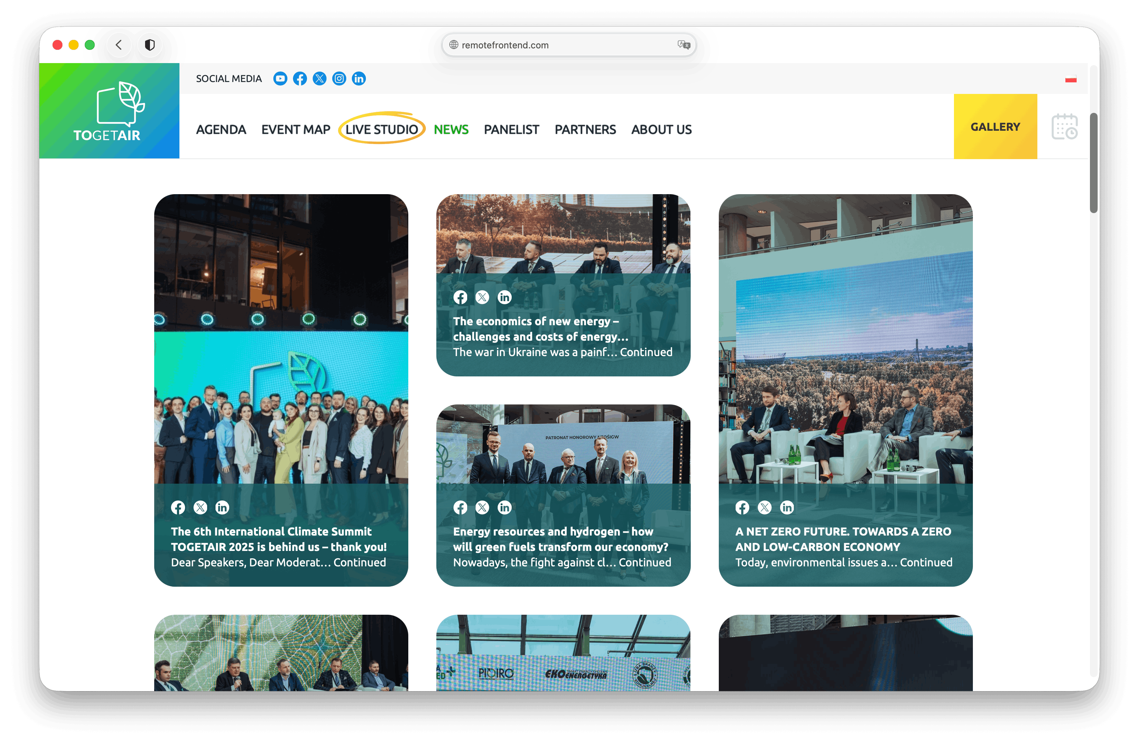Click the translate icon in the address bar
The height and width of the screenshot is (743, 1139).
point(683,45)
